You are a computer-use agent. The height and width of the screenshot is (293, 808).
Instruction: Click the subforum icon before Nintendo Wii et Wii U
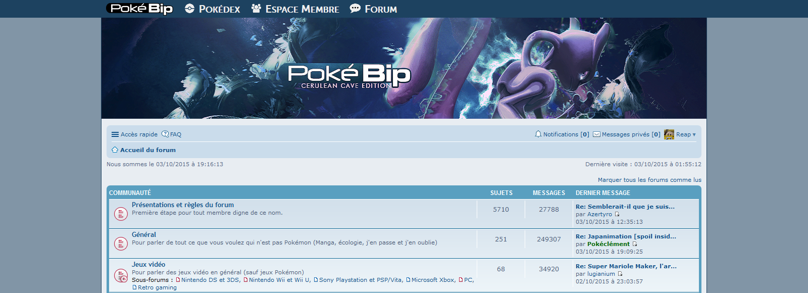245,280
